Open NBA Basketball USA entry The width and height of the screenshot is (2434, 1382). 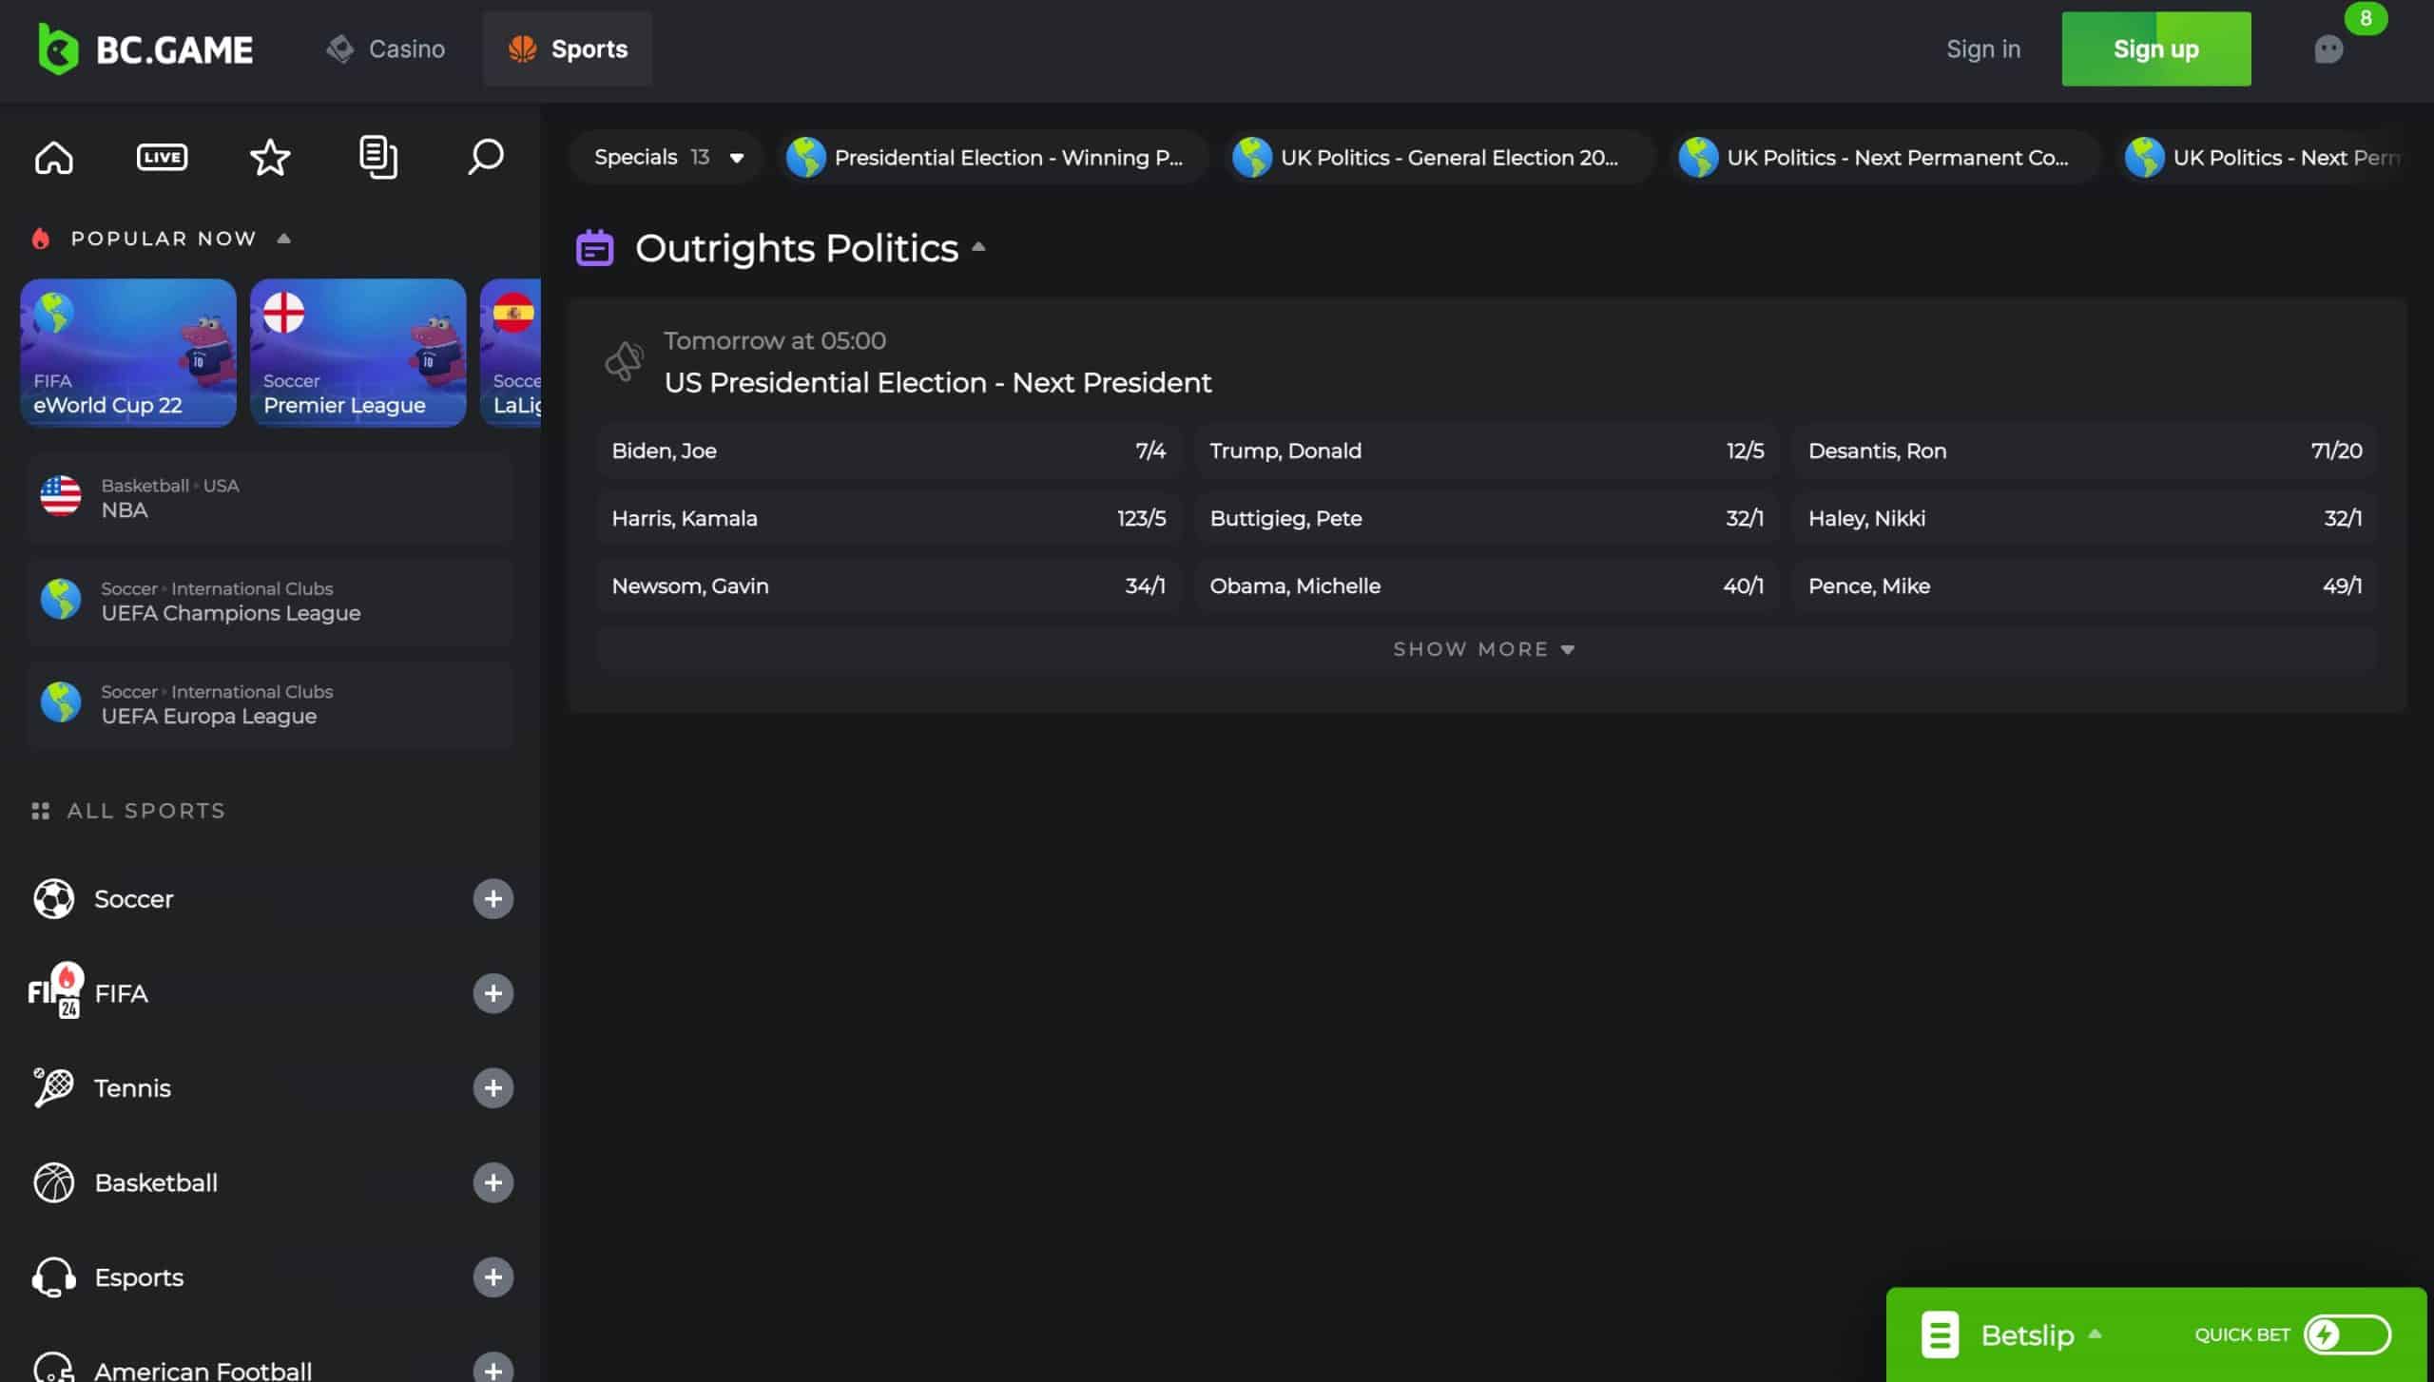270,498
